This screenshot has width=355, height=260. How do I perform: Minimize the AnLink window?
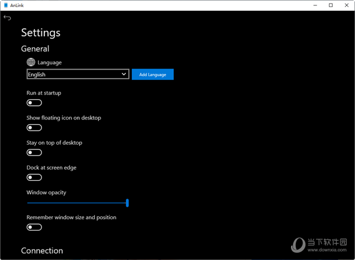tap(315, 5)
